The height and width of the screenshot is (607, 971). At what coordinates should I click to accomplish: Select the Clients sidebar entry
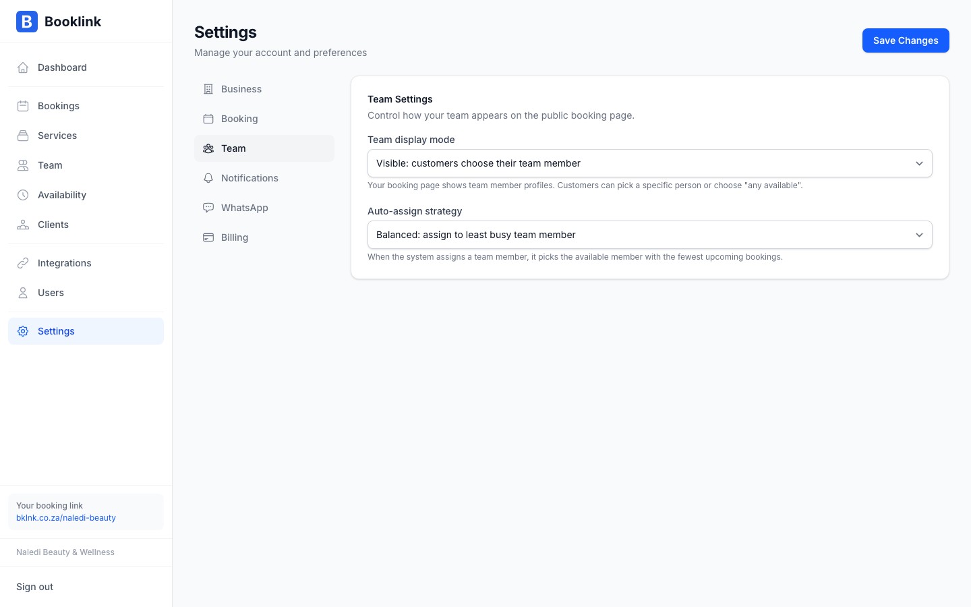(x=53, y=225)
